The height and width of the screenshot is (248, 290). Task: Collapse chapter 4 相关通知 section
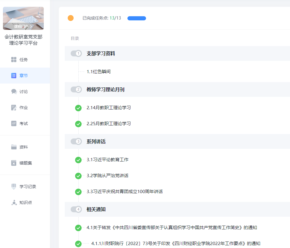[x=76, y=209]
